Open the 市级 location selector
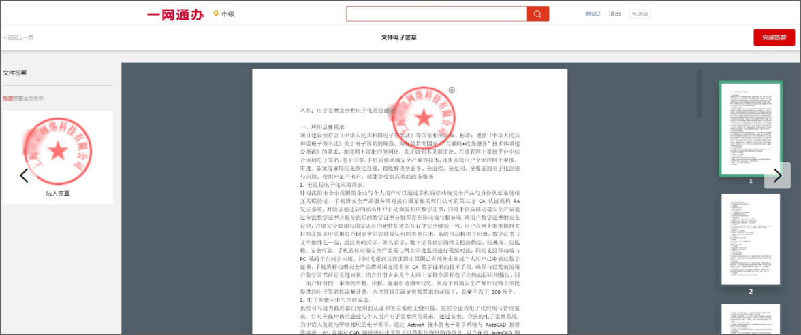801x335 pixels. [x=227, y=14]
